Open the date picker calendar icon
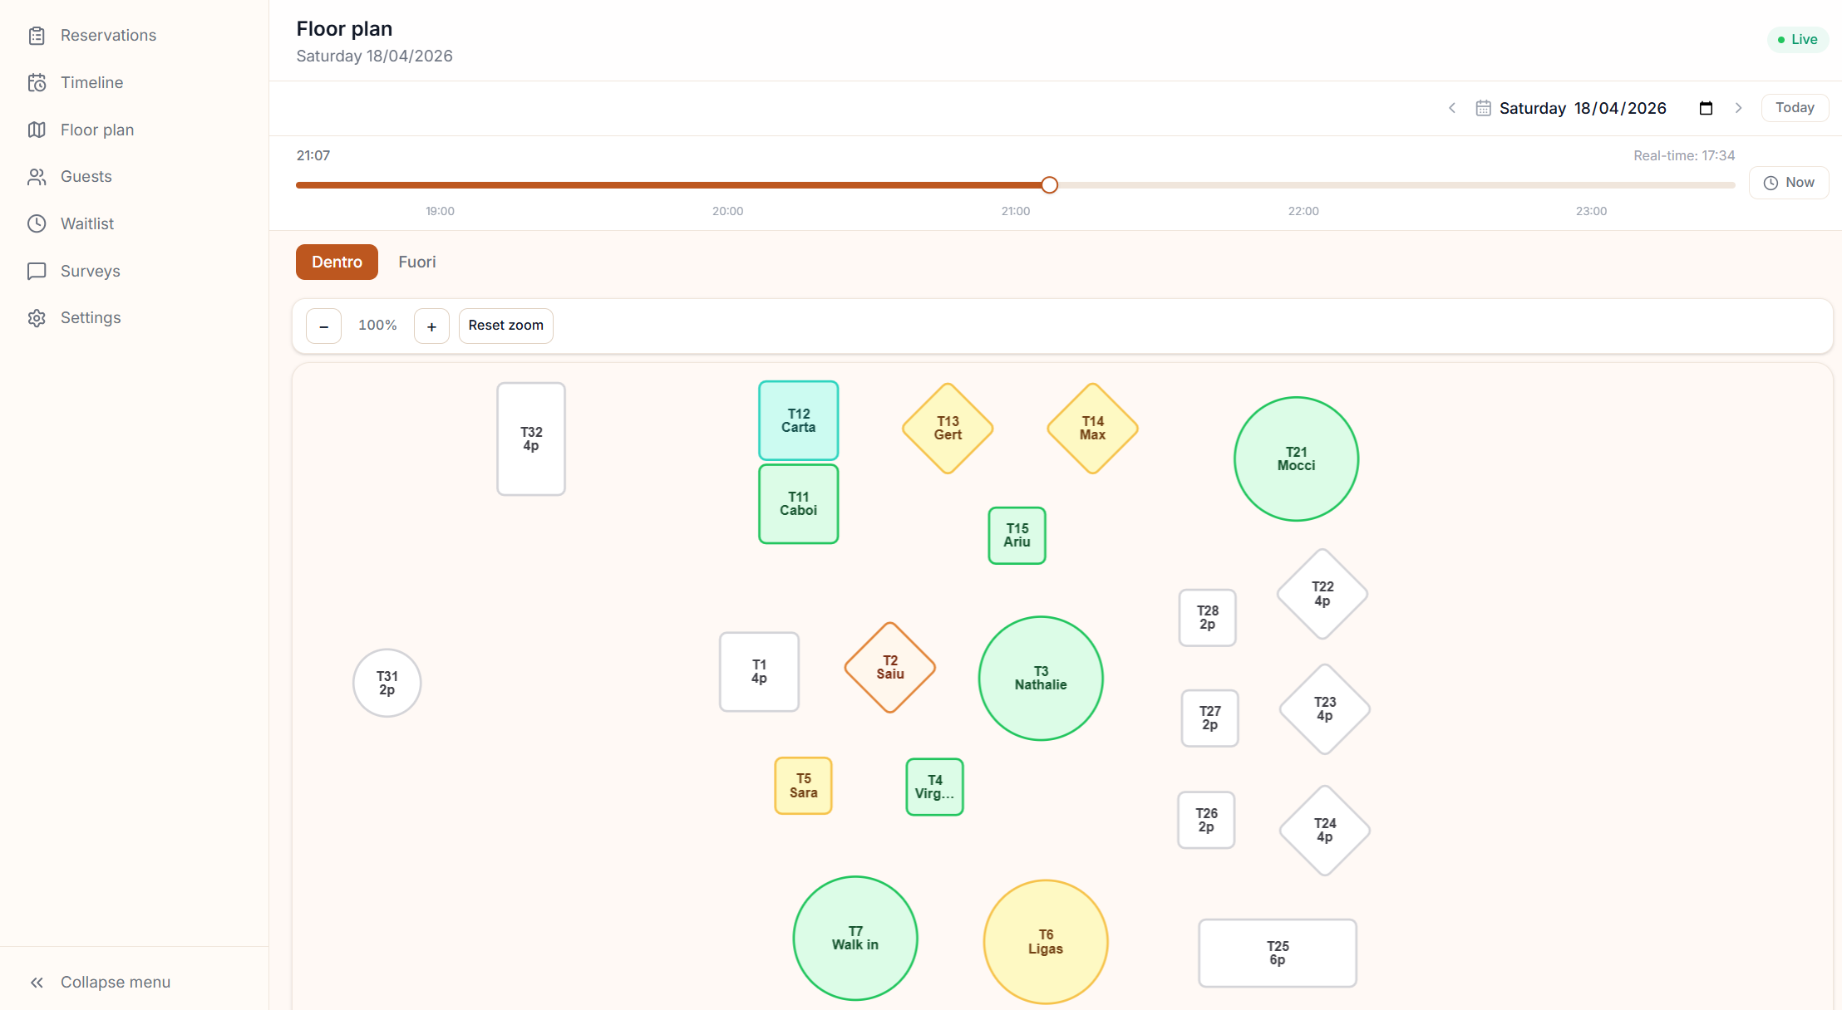 (1706, 108)
